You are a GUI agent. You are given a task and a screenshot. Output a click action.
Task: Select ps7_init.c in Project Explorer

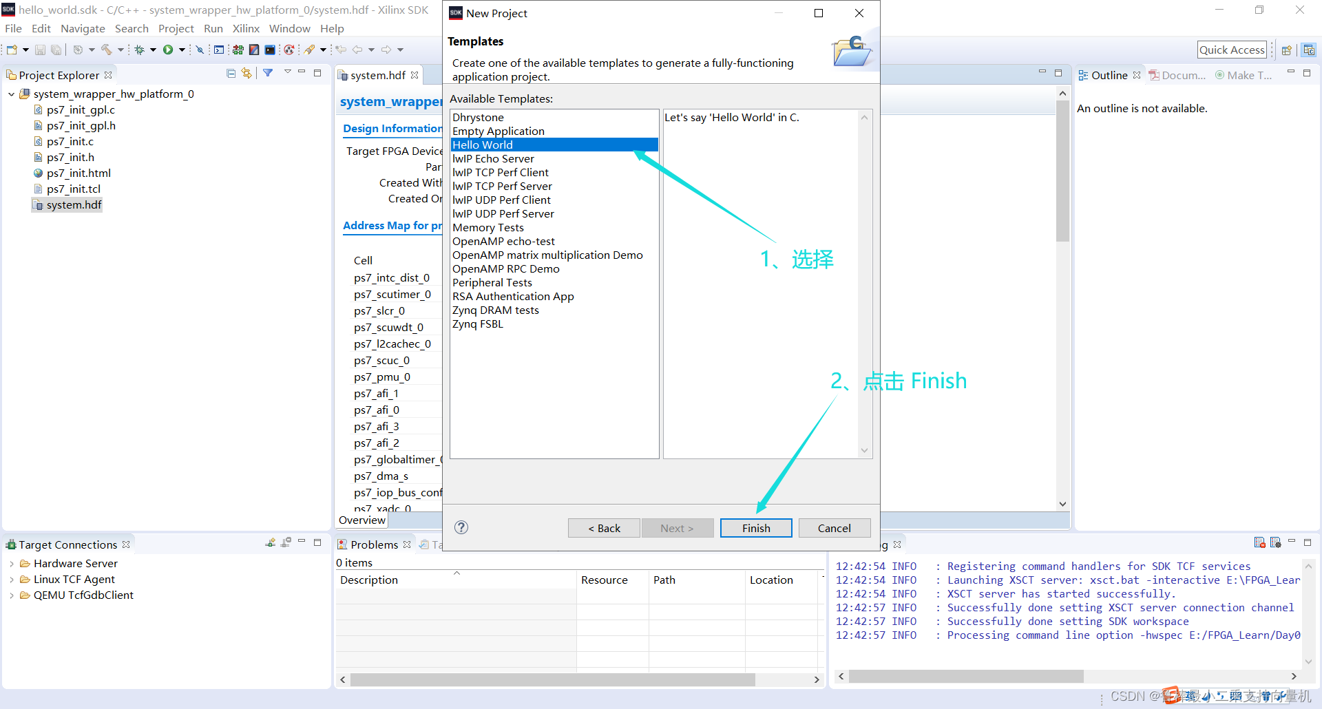pyautogui.click(x=70, y=141)
